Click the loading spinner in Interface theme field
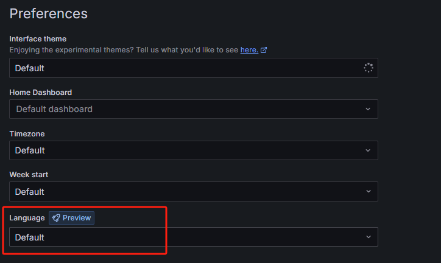This screenshot has width=441, height=263. (368, 68)
